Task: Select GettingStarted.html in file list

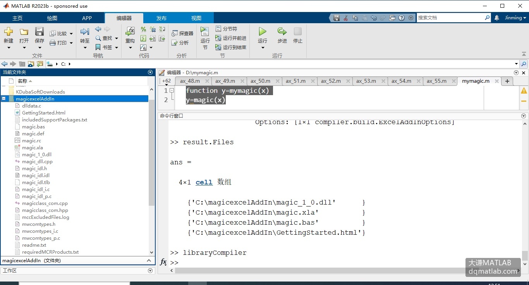Action: click(x=44, y=113)
